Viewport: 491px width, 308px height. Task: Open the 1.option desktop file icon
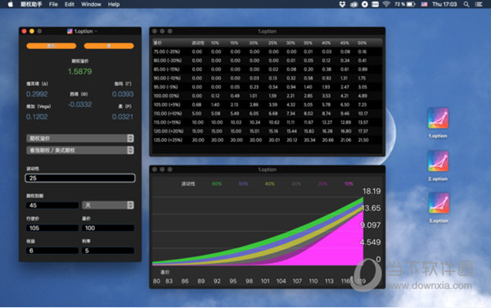pos(438,118)
